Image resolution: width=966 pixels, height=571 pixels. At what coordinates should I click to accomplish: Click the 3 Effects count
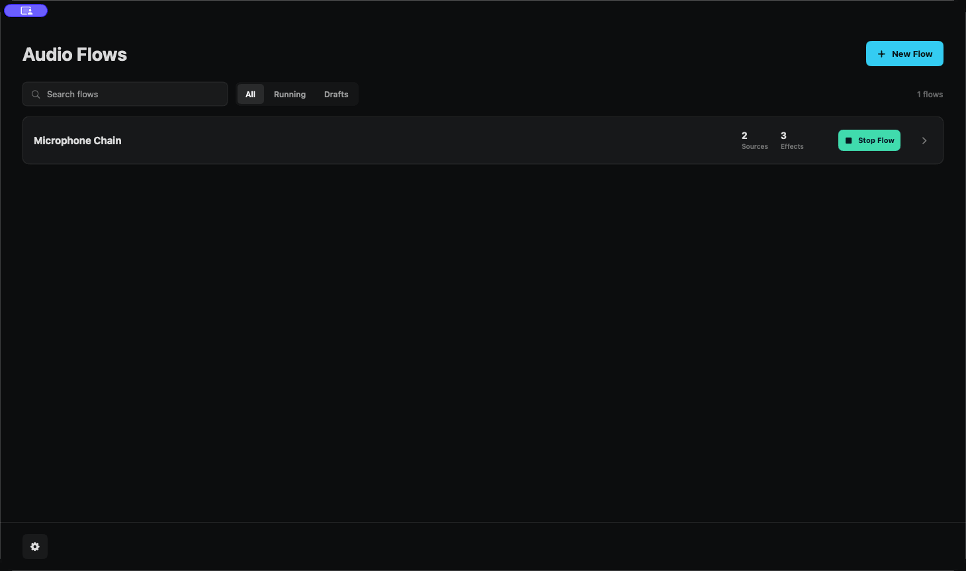792,140
